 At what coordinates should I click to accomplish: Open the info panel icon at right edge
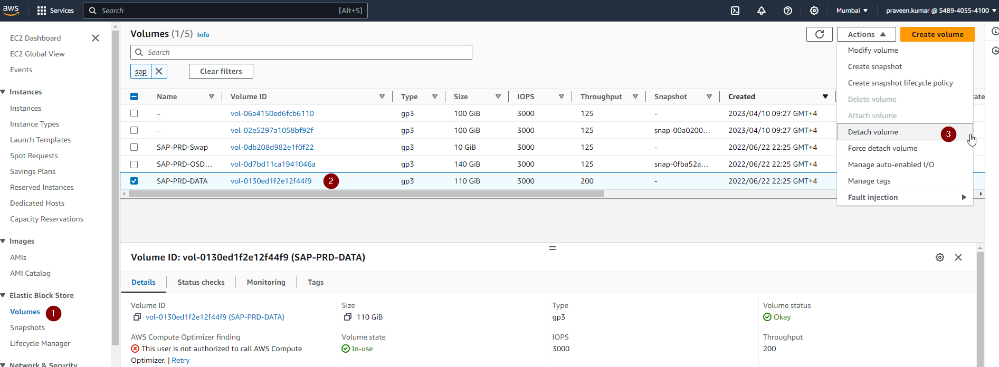pos(995,32)
